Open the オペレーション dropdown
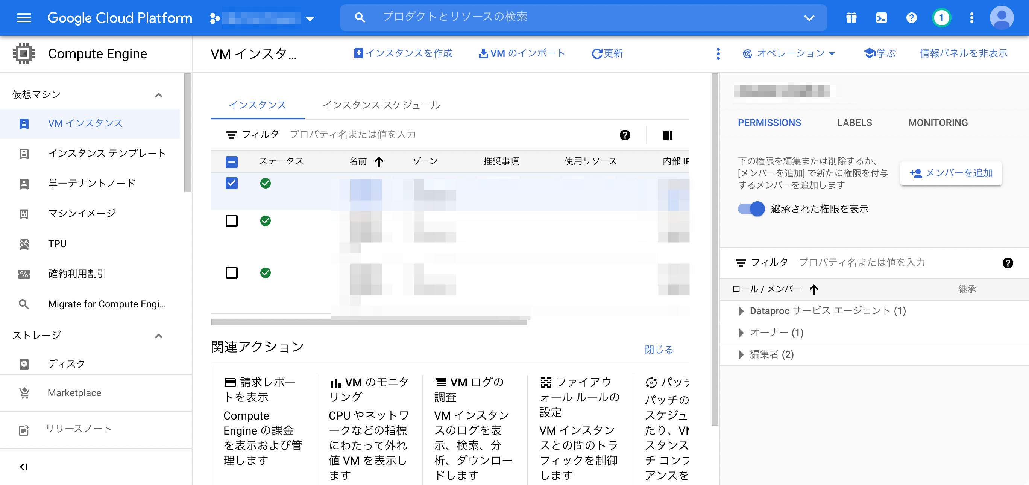The height and width of the screenshot is (485, 1029). coord(789,53)
